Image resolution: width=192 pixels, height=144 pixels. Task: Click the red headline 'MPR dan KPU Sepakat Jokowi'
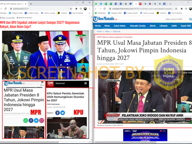click(x=40, y=24)
